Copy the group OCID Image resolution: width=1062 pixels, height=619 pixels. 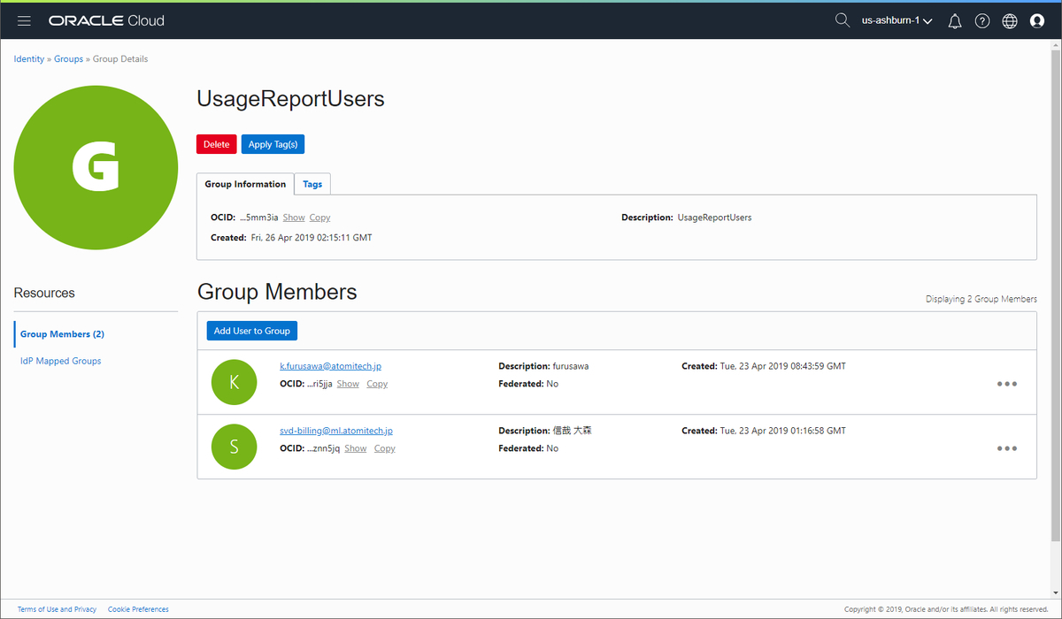[319, 218]
